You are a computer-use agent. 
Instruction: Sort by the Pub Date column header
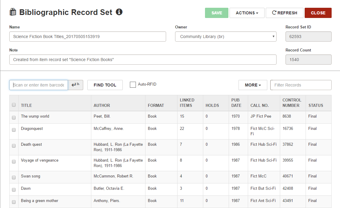[236, 103]
